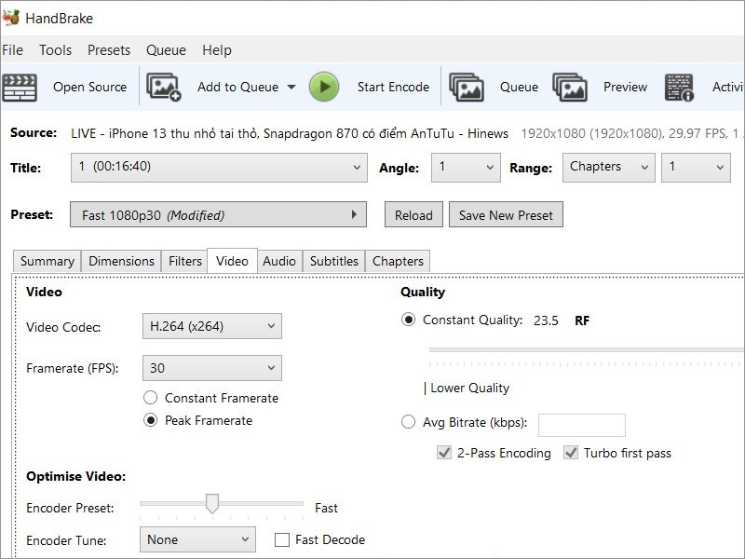The image size is (745, 559).
Task: Click the Reload button
Action: click(x=413, y=214)
